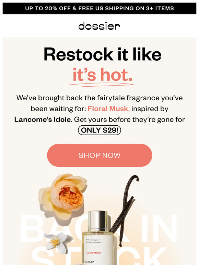Click the Restock it like headline
The width and height of the screenshot is (199, 265).
point(103,54)
